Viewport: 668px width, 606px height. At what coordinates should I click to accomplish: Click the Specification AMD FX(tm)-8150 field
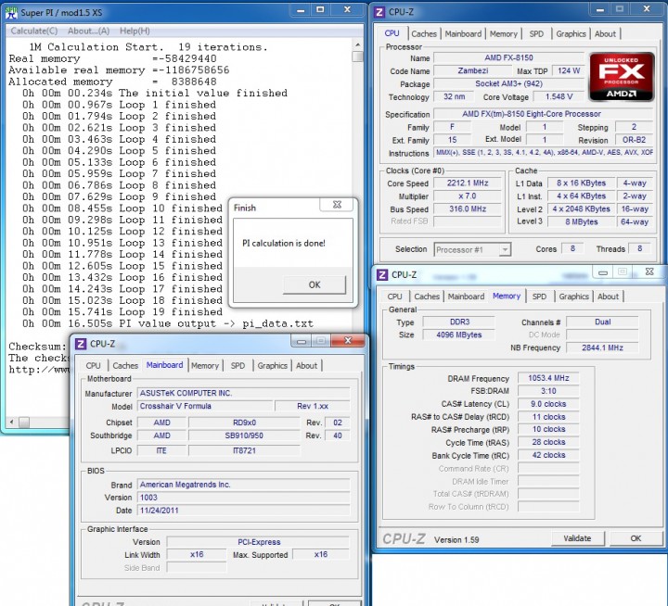pos(543,114)
